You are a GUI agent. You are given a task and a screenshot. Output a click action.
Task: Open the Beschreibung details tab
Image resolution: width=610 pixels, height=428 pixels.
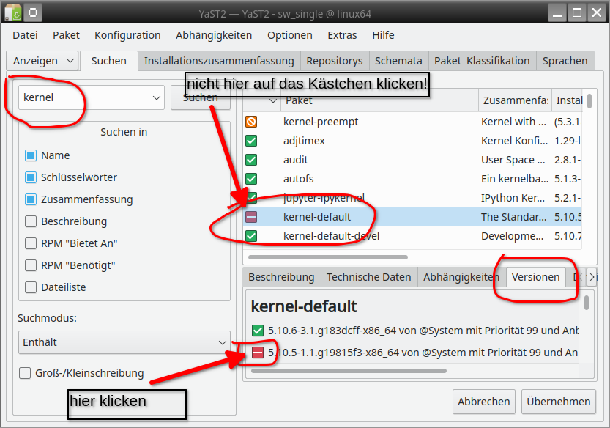pyautogui.click(x=282, y=277)
